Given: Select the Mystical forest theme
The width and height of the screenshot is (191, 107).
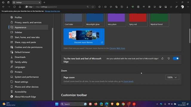Looking at the screenshot, I should 159,20.
